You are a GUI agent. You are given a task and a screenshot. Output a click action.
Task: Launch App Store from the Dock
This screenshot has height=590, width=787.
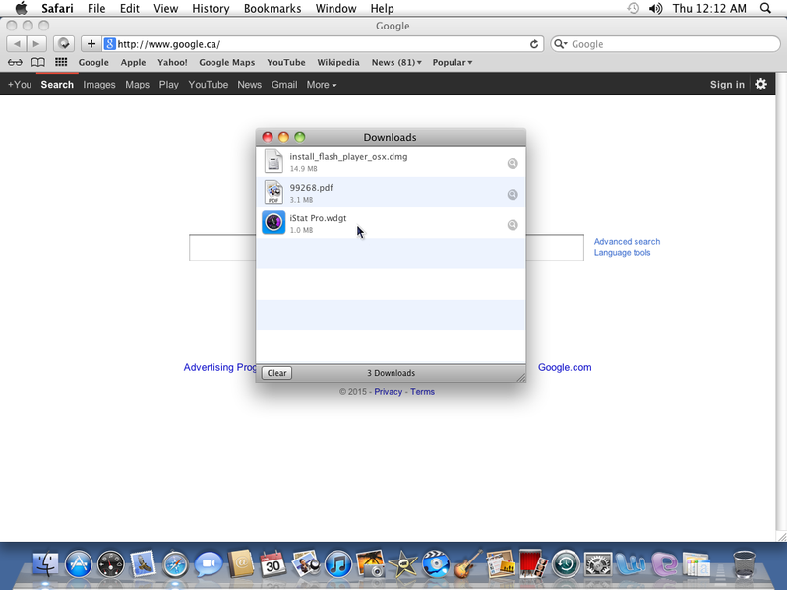79,564
